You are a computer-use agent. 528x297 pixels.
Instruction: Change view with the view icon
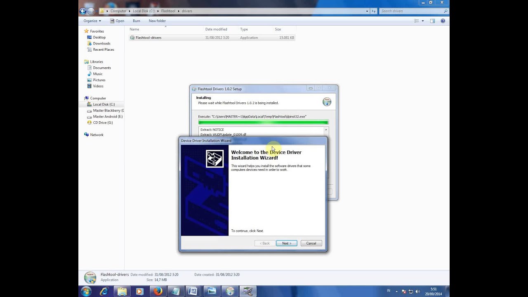pyautogui.click(x=417, y=21)
